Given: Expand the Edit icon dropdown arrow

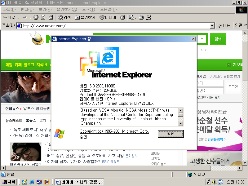Looking at the screenshot, I should coord(136,18).
